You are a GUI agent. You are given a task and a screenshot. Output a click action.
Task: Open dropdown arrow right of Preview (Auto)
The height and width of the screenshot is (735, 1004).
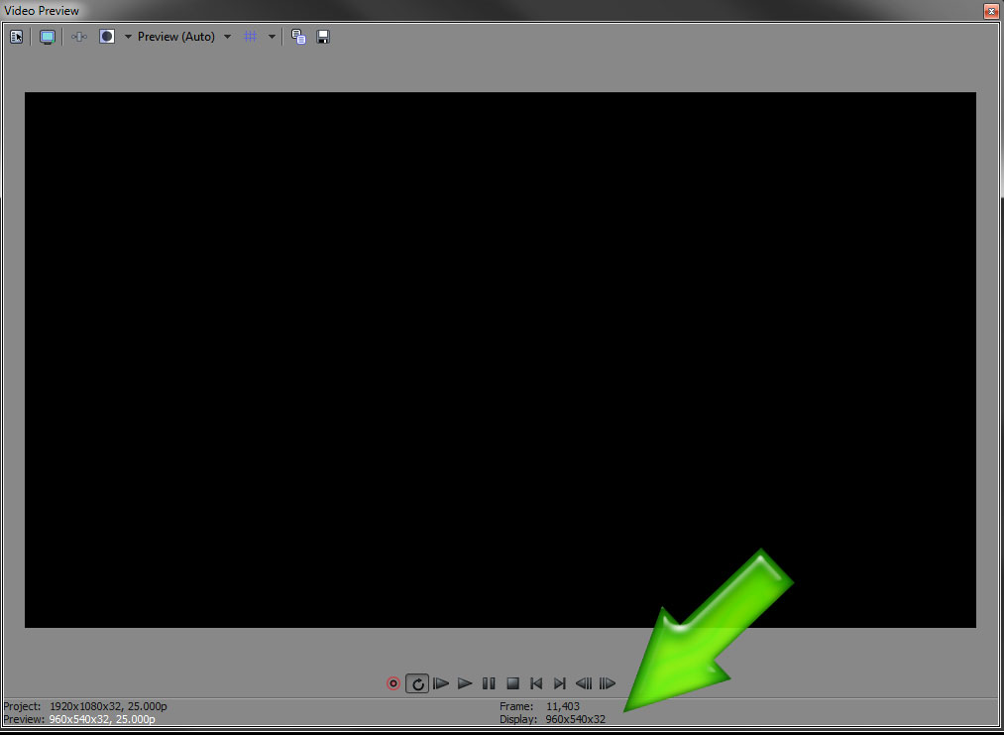pos(227,37)
